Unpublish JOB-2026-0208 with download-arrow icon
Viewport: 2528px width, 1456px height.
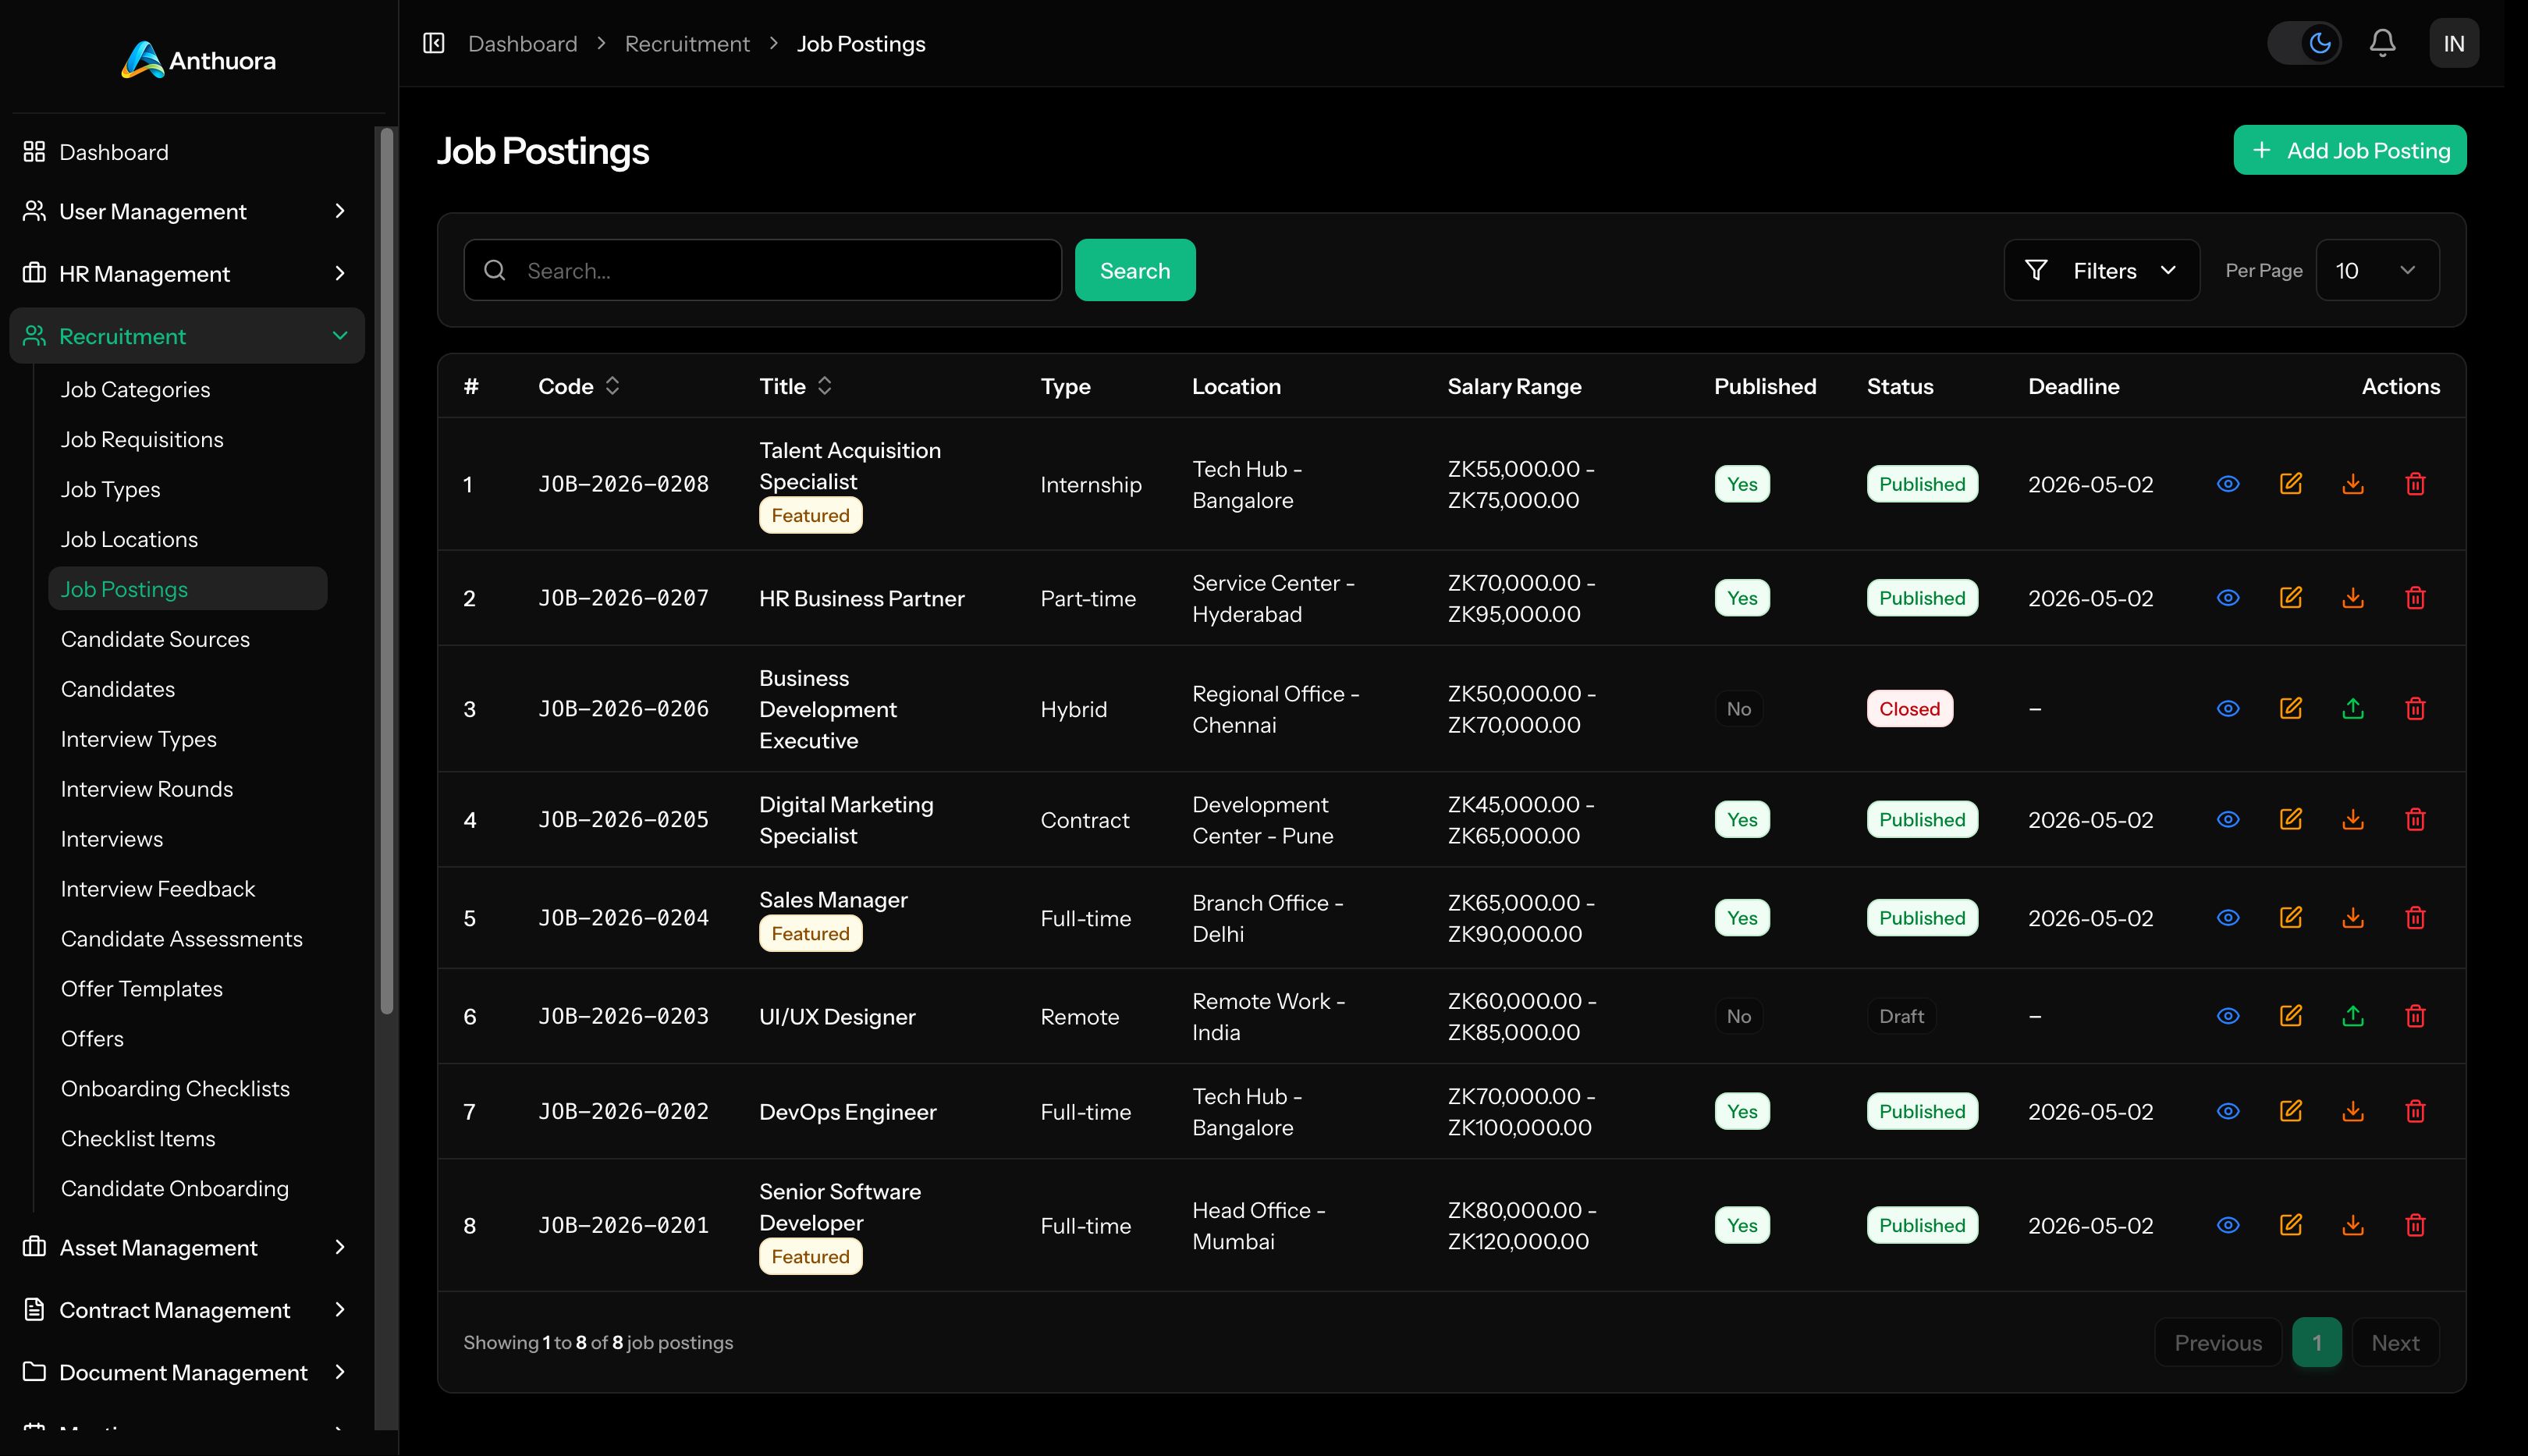(x=2352, y=484)
